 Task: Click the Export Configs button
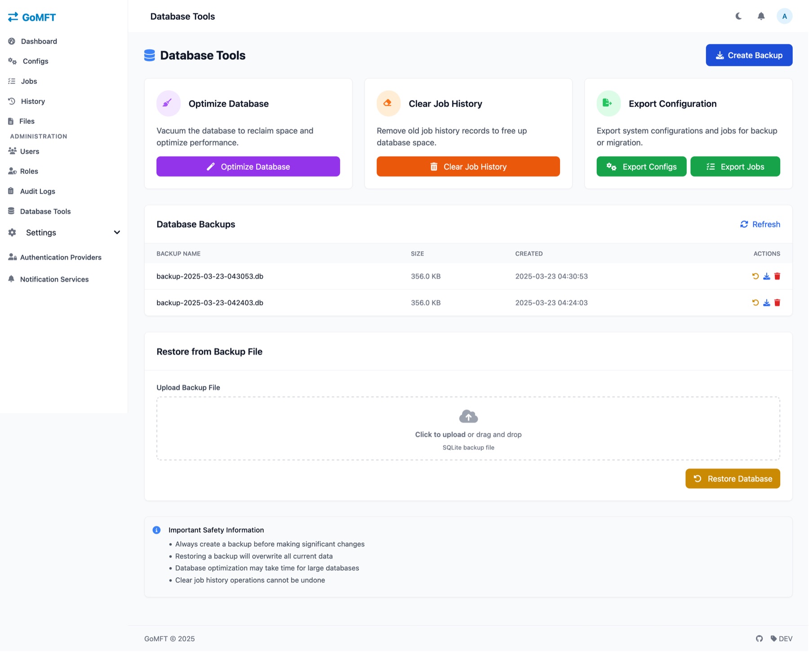coord(641,167)
